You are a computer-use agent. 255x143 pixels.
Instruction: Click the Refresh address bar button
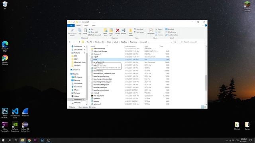point(175,42)
